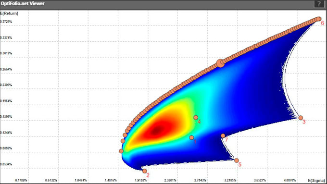Select asset point labeled 6
This screenshot has height=184, width=327.
[318, 19]
